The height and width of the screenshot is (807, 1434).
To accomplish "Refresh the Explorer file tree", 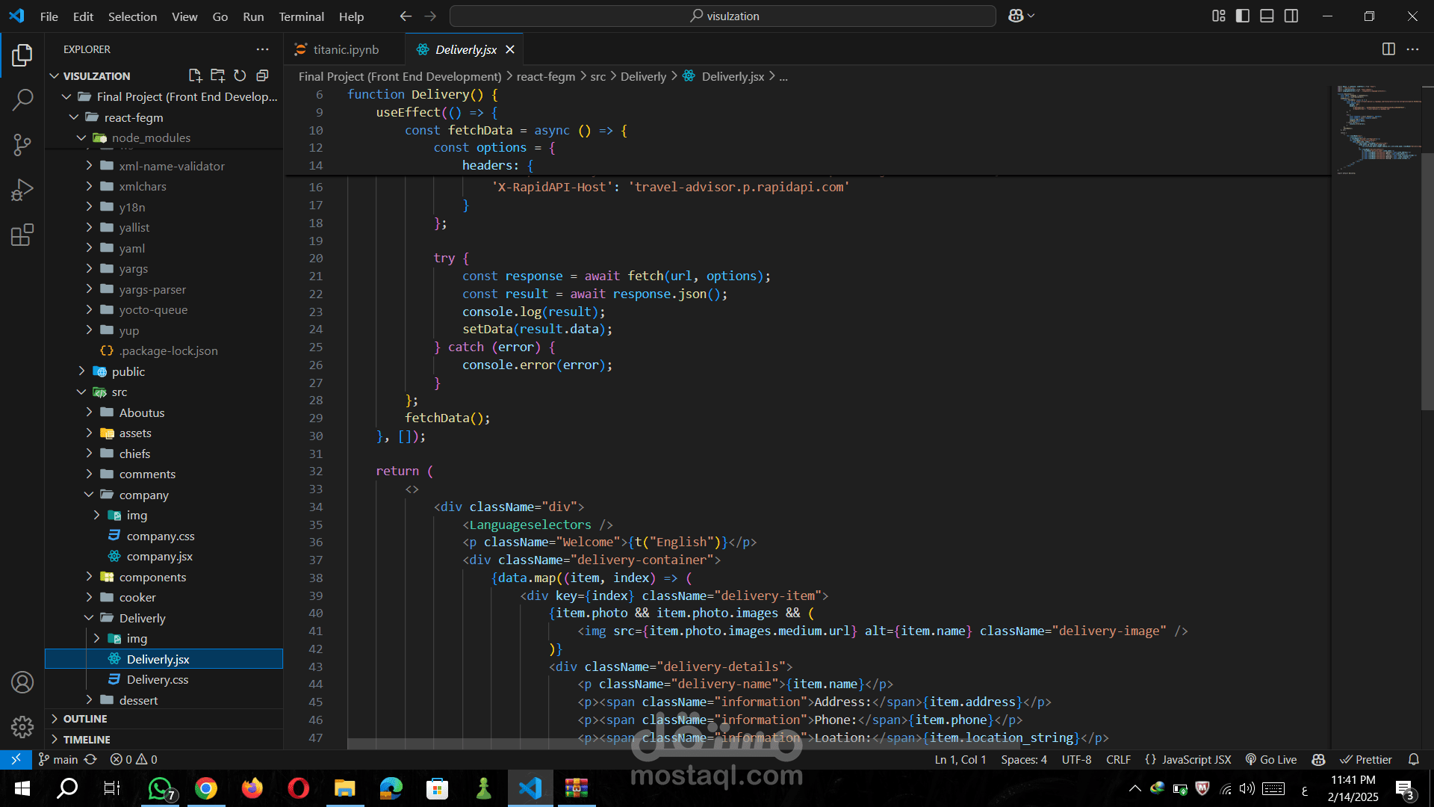I will coord(240,75).
